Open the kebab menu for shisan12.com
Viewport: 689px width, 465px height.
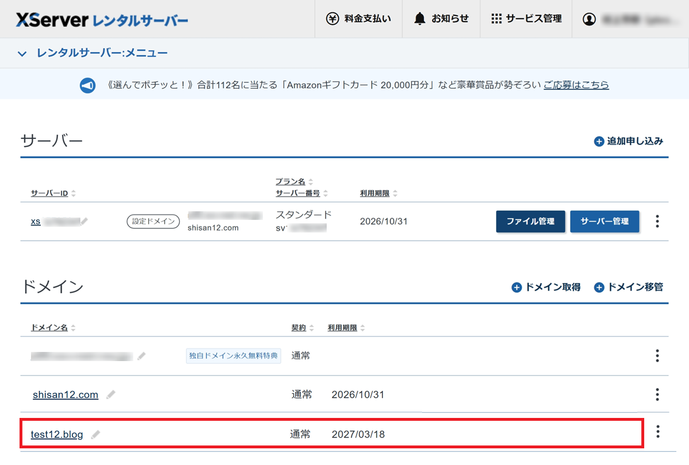click(657, 394)
